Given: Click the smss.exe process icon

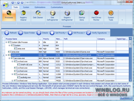Looking at the screenshot, I should click(15, 48).
